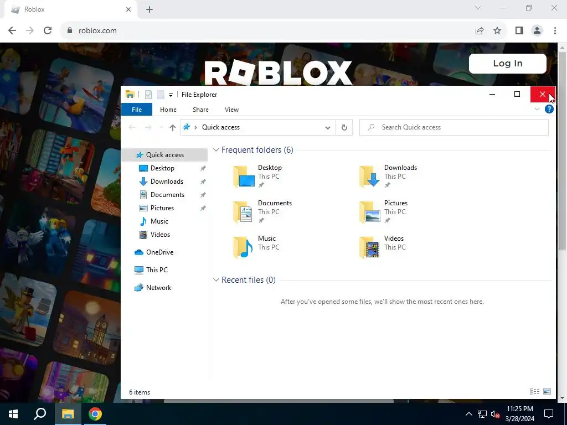Go back in the Chrome browser
Viewport: 567px width, 425px height.
click(x=12, y=30)
